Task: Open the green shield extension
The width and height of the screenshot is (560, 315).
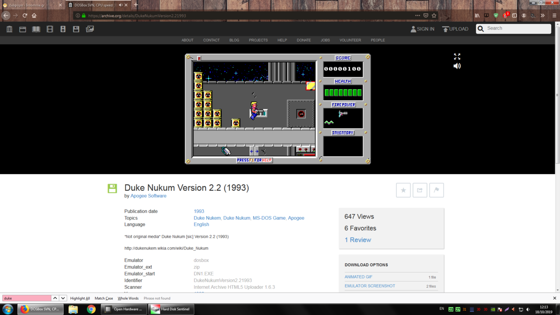Action: pyautogui.click(x=496, y=15)
